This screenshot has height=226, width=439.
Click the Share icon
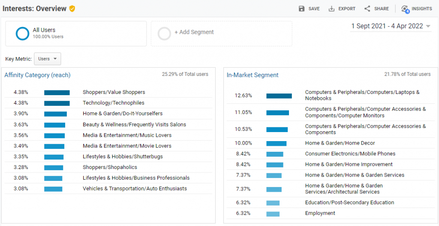coord(367,9)
